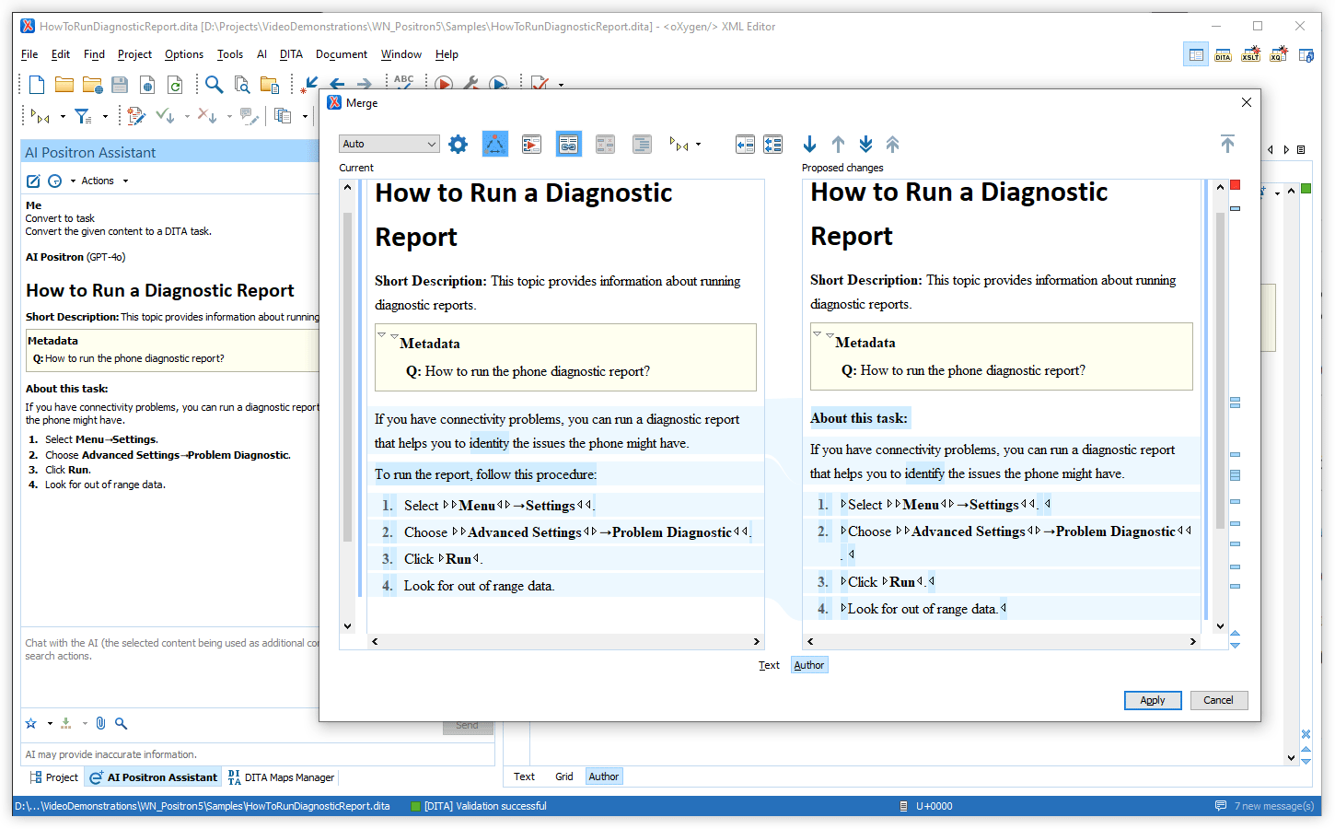The width and height of the screenshot is (1335, 829).
Task: Click the Open URL folder-with-globe icon
Action: [92, 85]
